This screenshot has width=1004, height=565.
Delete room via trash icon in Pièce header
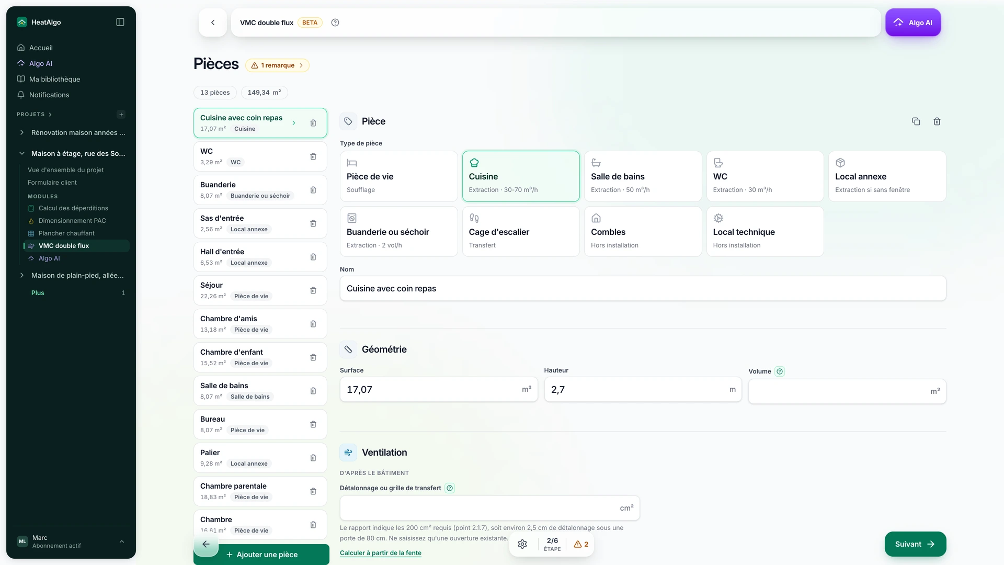[937, 121]
